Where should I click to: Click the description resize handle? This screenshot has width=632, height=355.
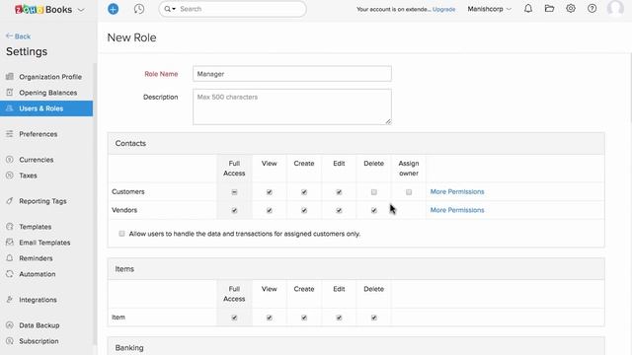pyautogui.click(x=388, y=121)
